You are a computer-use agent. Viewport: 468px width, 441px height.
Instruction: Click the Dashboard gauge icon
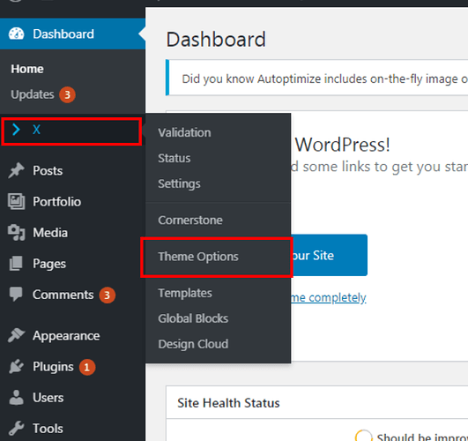tap(16, 34)
